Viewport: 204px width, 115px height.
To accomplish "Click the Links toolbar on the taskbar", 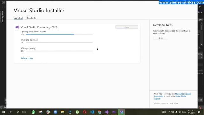I will pos(24,112).
